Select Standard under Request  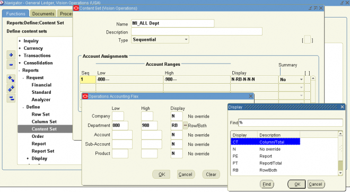tap(41, 92)
